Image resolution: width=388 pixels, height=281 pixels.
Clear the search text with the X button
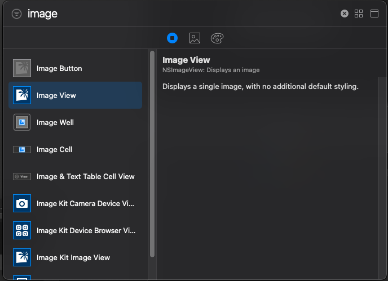tap(344, 14)
